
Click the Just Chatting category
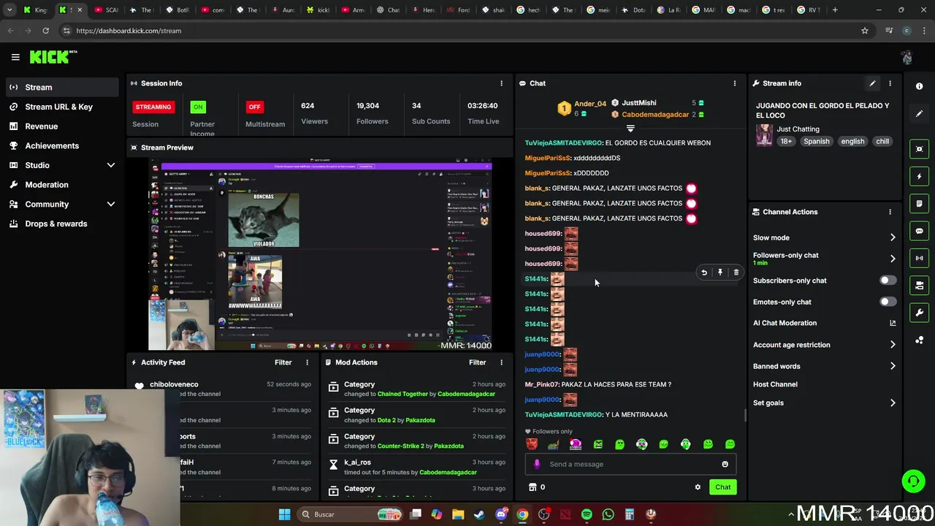click(x=798, y=129)
